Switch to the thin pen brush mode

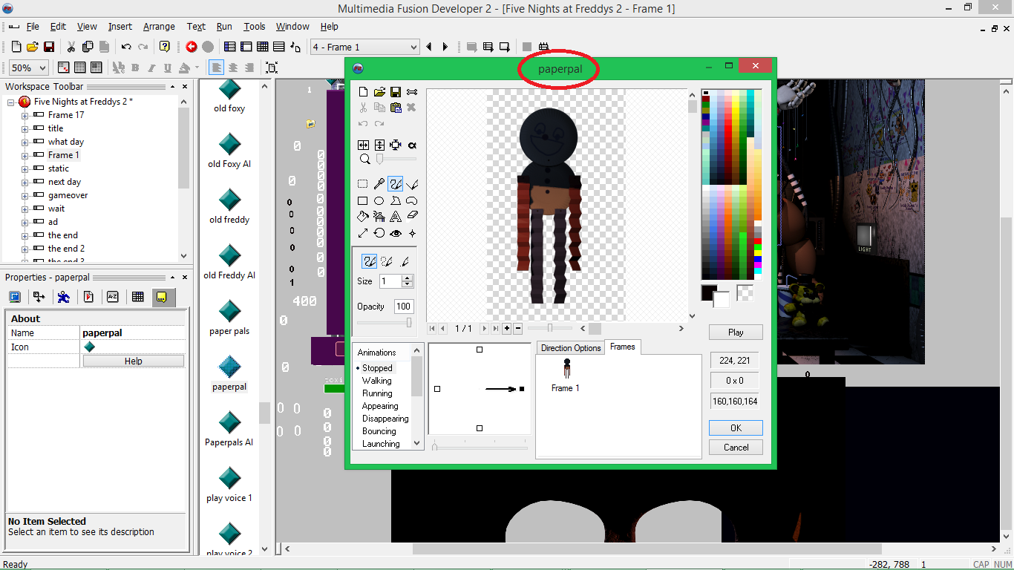pos(403,261)
